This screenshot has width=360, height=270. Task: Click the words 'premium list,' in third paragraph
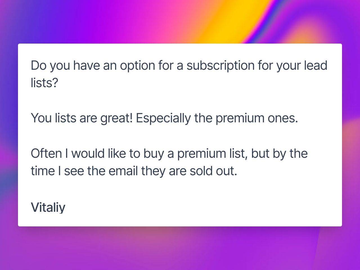tap(213, 154)
